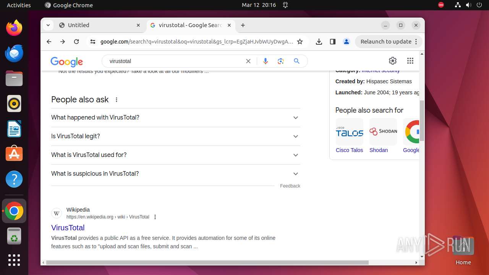Open Files manager from the dock
Viewport: 489px width, 275px height.
click(x=14, y=78)
